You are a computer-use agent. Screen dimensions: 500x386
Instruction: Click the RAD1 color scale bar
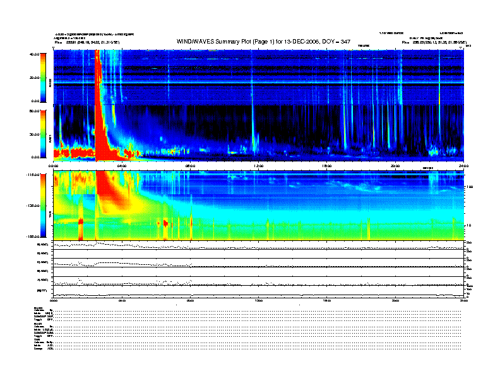click(43, 134)
